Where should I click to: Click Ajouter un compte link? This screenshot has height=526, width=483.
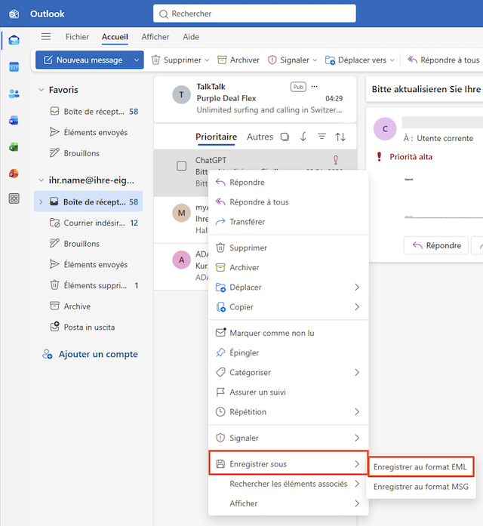pyautogui.click(x=90, y=354)
